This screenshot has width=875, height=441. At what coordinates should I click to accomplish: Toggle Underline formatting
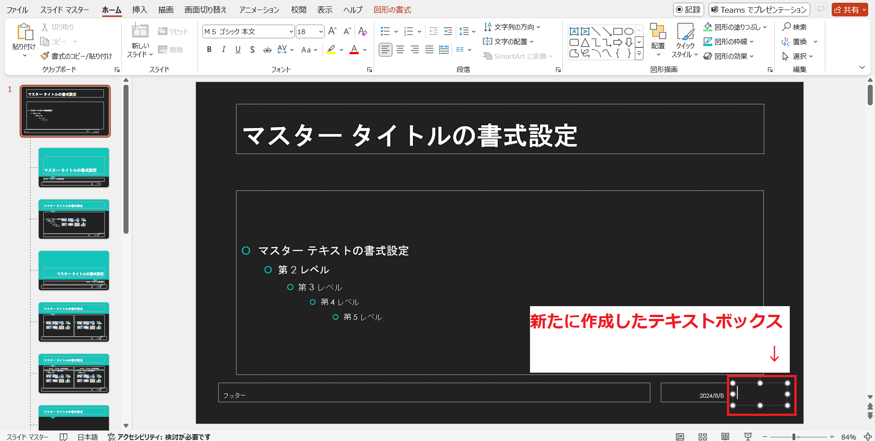238,50
